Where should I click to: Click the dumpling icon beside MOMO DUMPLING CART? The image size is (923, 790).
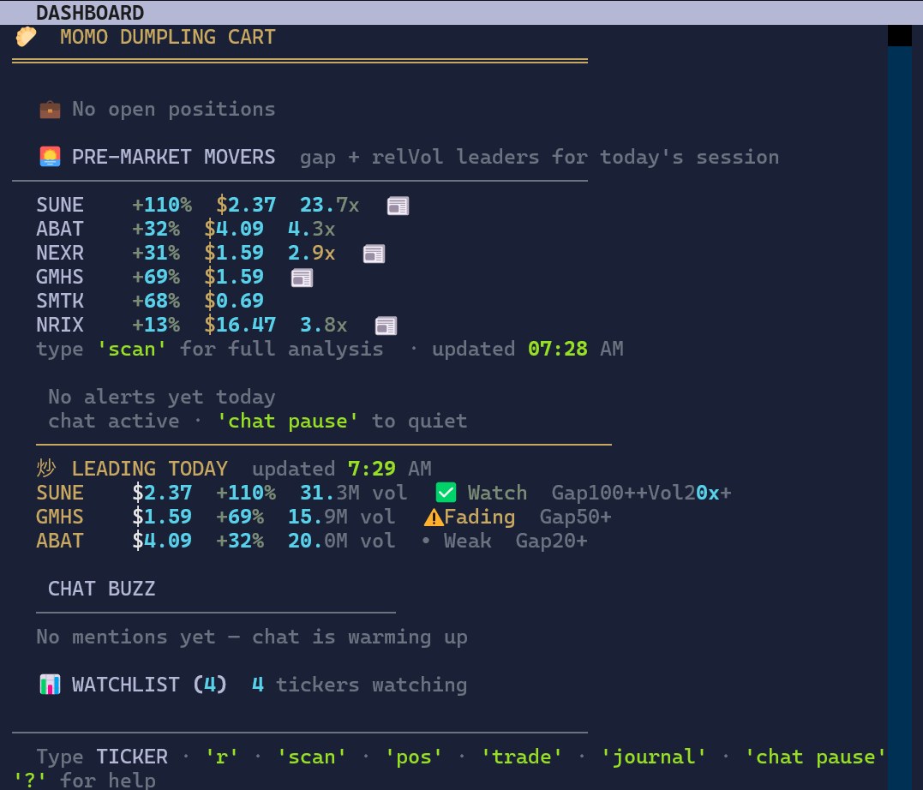tap(26, 37)
